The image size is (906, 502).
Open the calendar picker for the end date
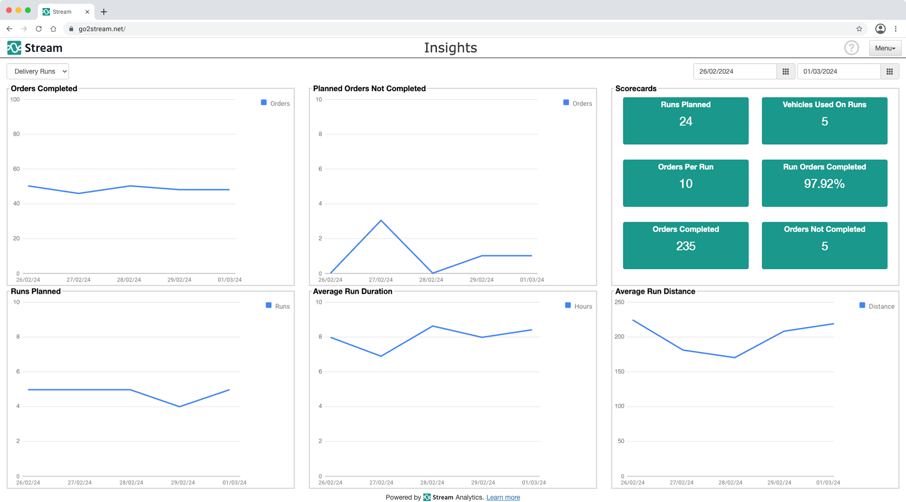tap(889, 71)
